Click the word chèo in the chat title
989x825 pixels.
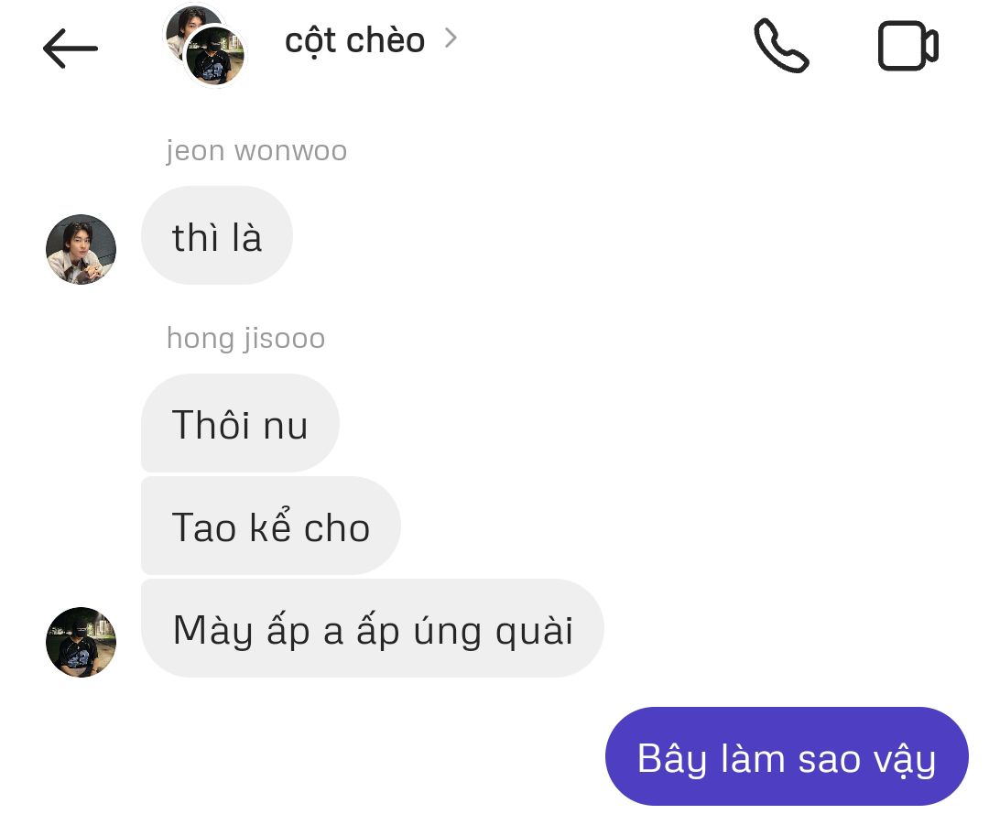click(386, 39)
